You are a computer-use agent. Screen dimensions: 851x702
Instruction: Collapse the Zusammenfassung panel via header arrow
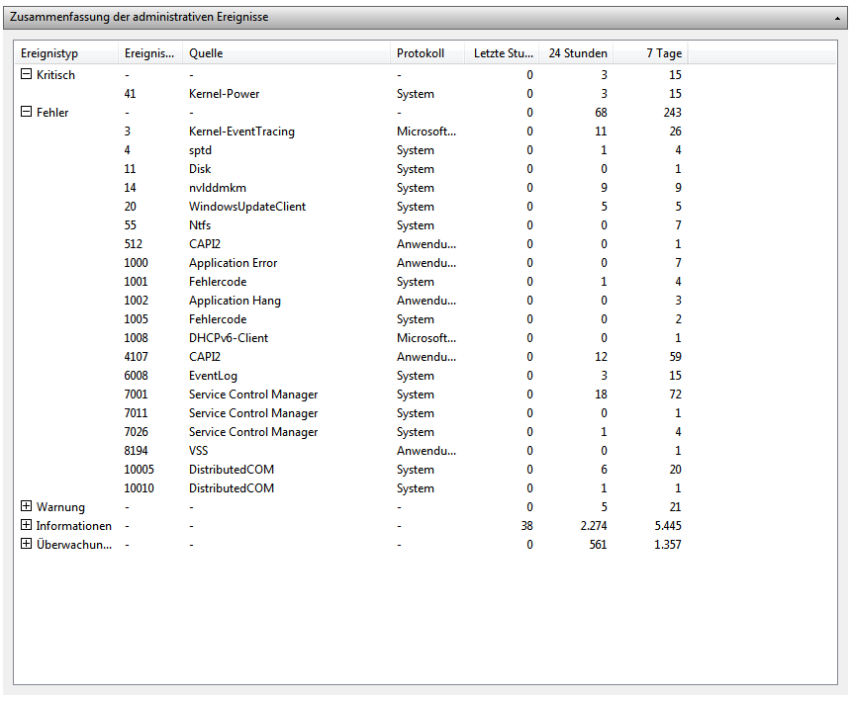coord(837,19)
